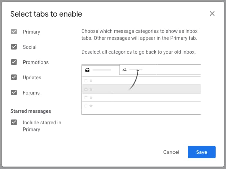This screenshot has width=226, height=169.
Task: Click the last star in preview list
Action: tap(91, 106)
